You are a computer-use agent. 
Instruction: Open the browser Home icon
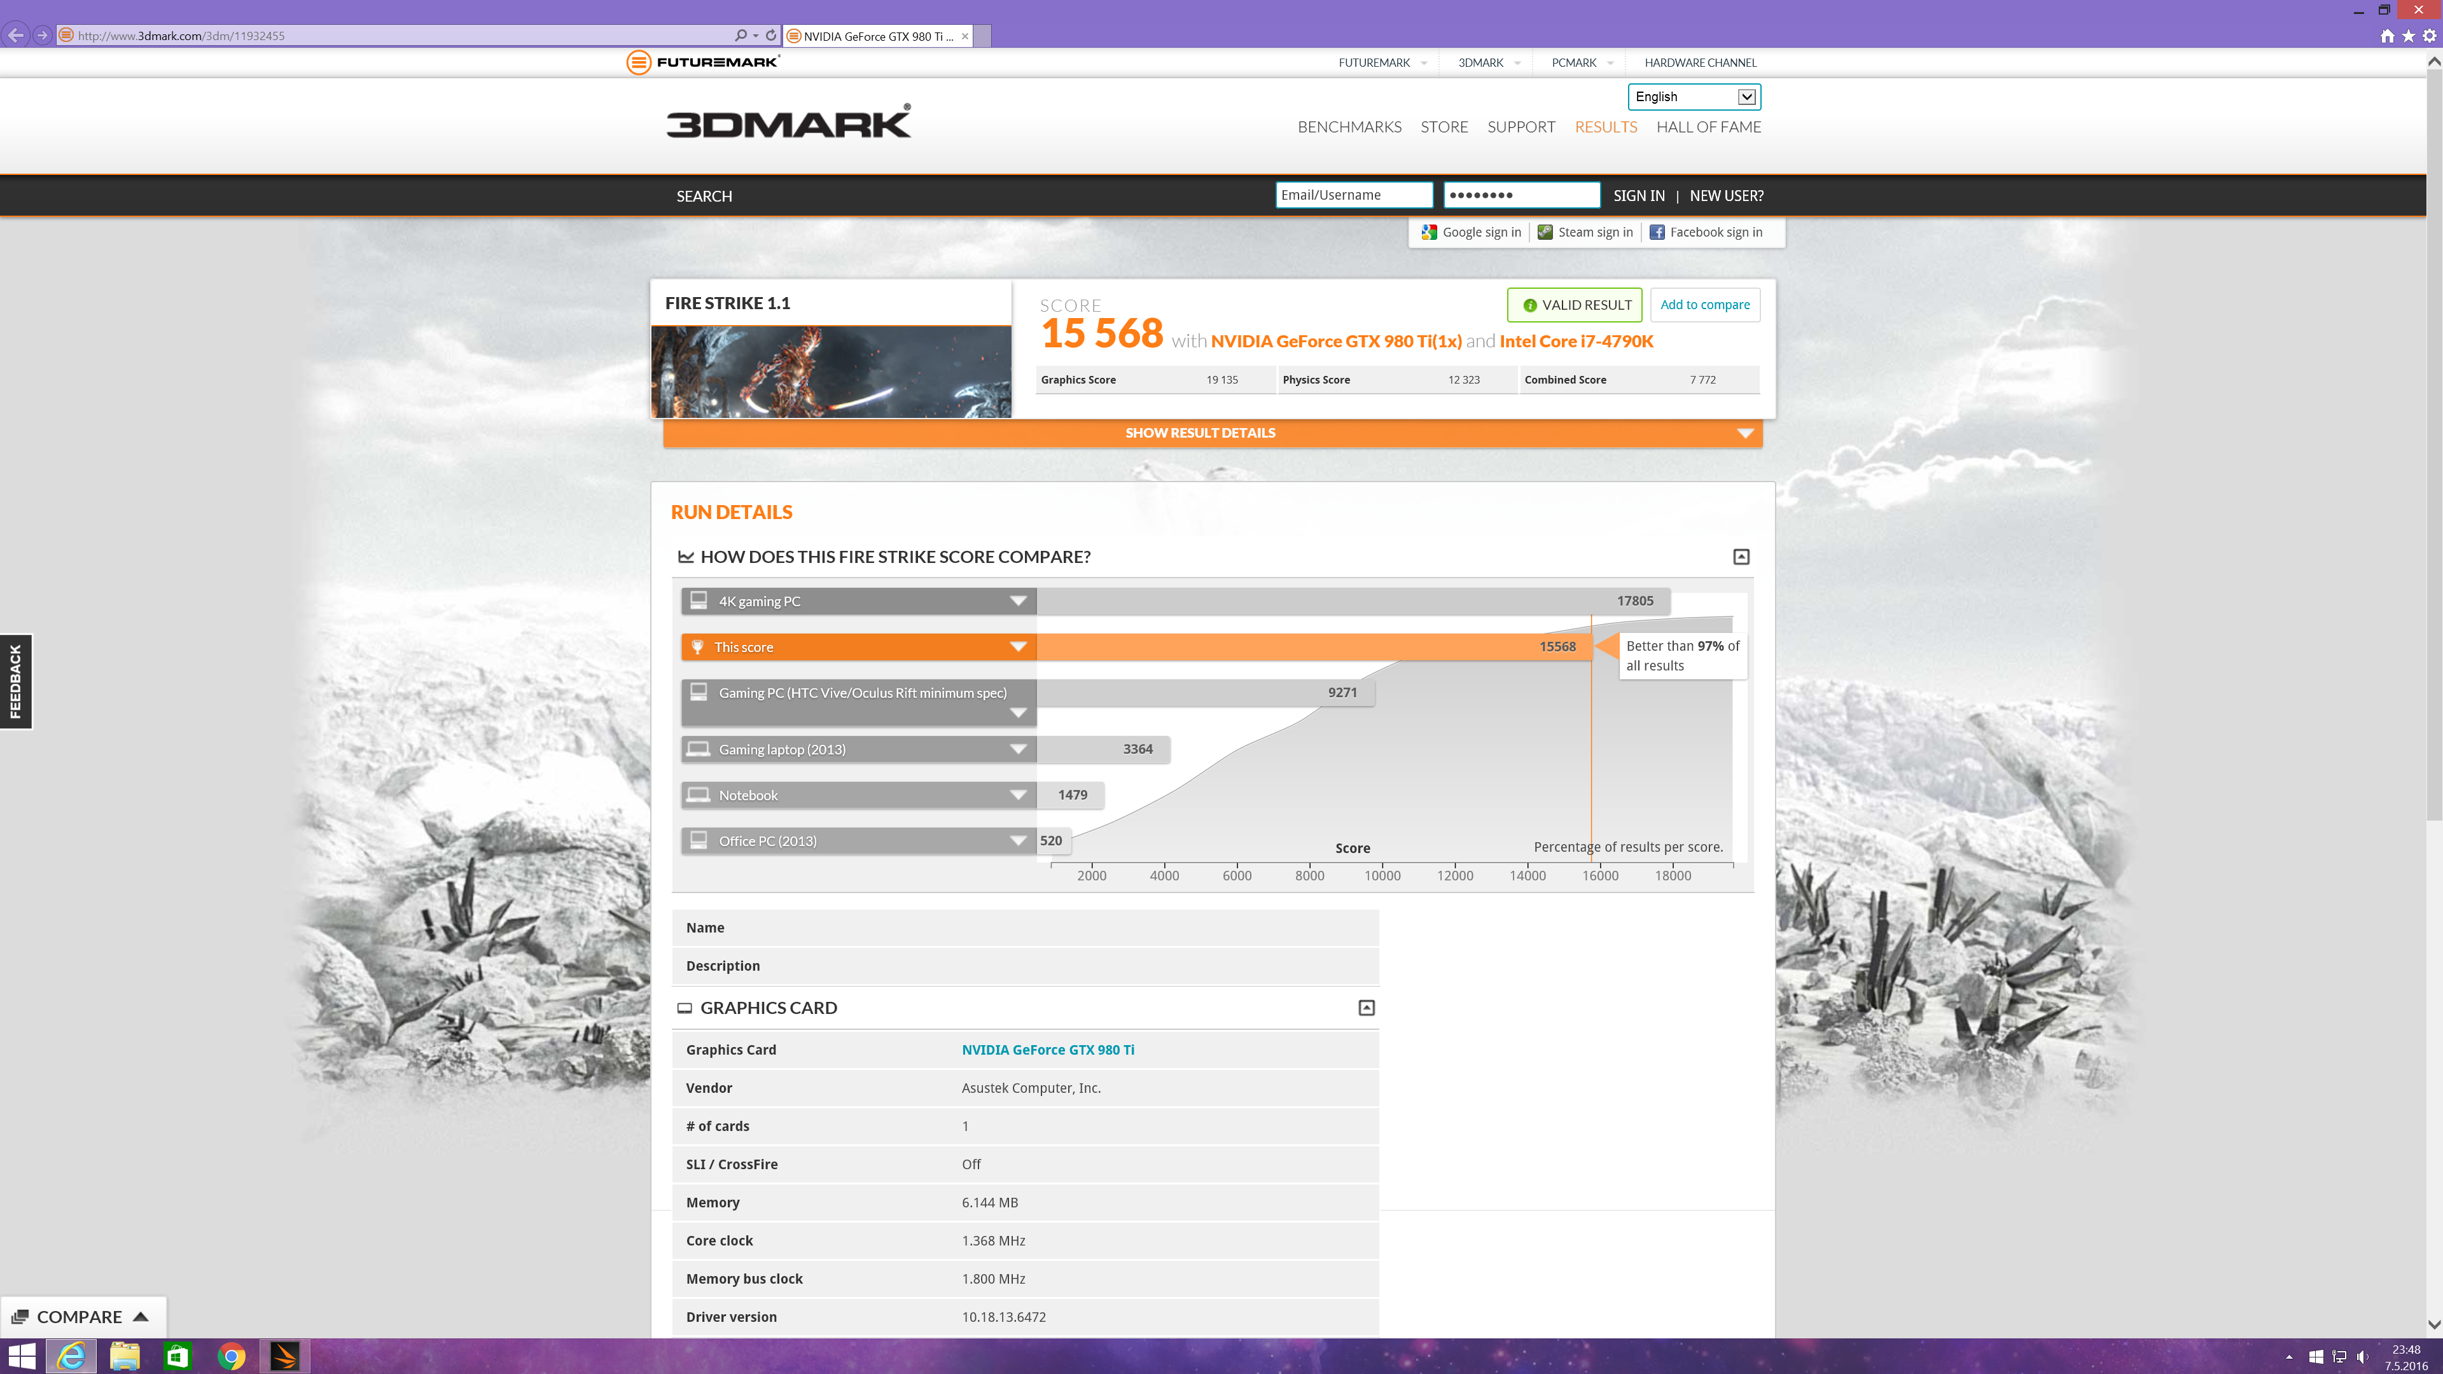[2387, 36]
